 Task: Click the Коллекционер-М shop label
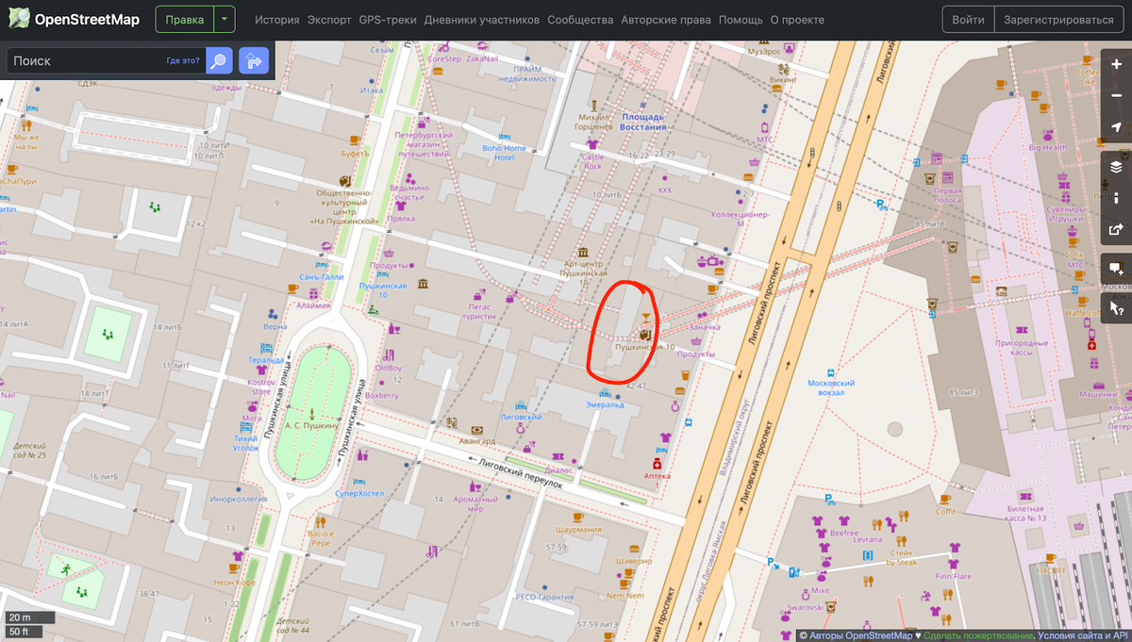(740, 219)
